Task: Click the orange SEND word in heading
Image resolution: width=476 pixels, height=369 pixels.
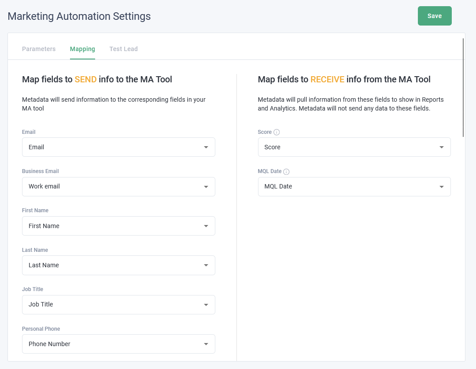Action: tap(85, 80)
